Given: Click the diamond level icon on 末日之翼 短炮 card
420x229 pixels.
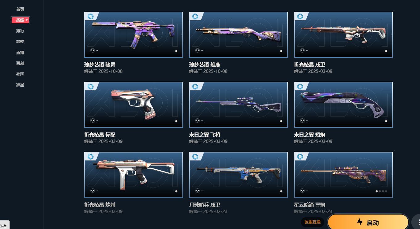Looking at the screenshot, I should tap(386, 121).
